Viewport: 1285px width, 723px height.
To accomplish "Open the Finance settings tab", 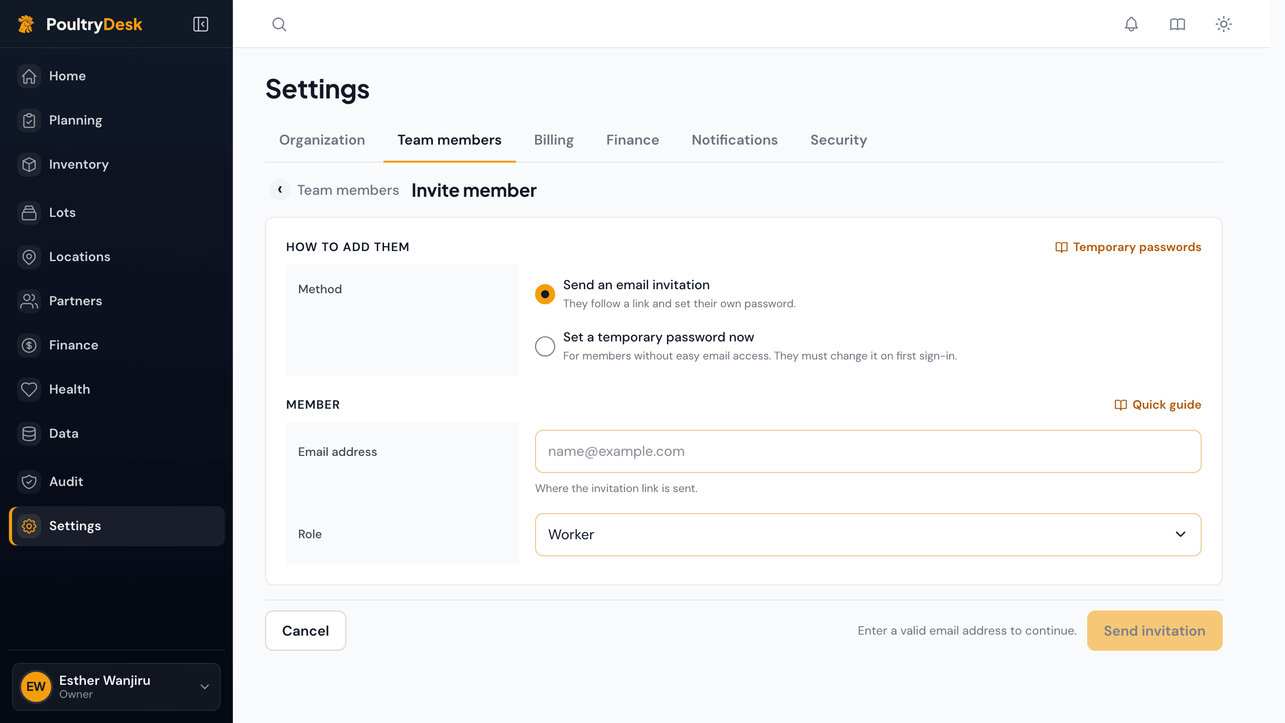I will (632, 140).
